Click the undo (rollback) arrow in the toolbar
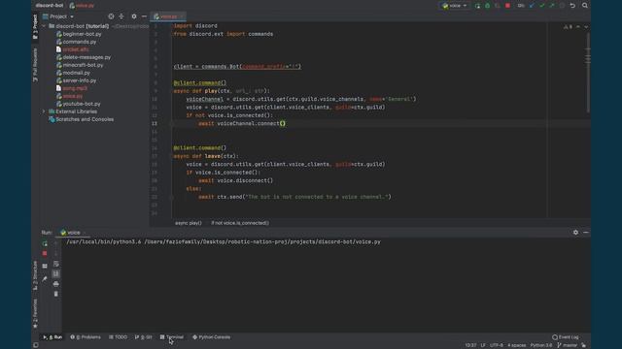 click(x=572, y=6)
